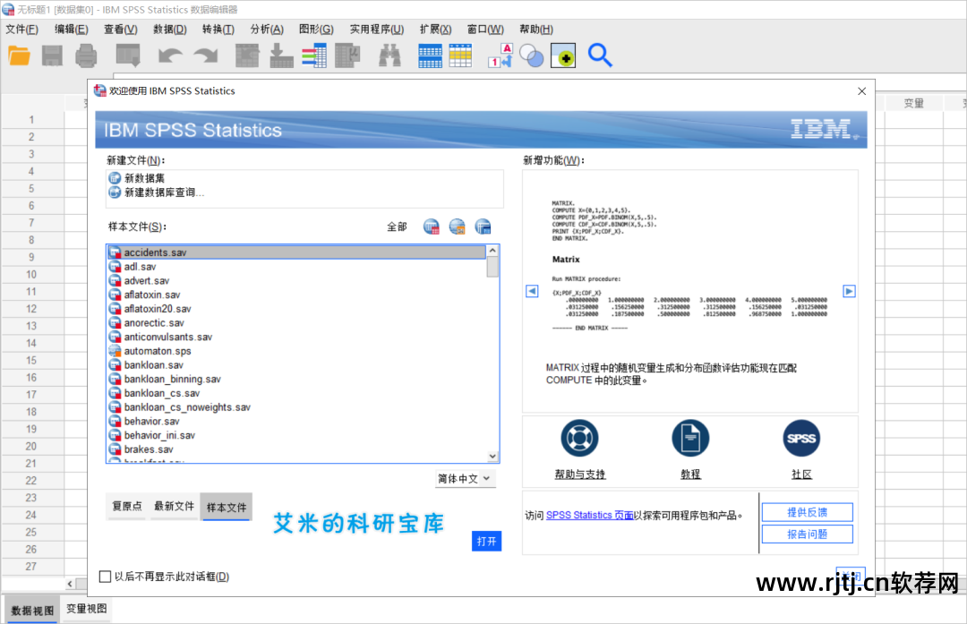Open the 实用程序(U) menu

coord(377,29)
